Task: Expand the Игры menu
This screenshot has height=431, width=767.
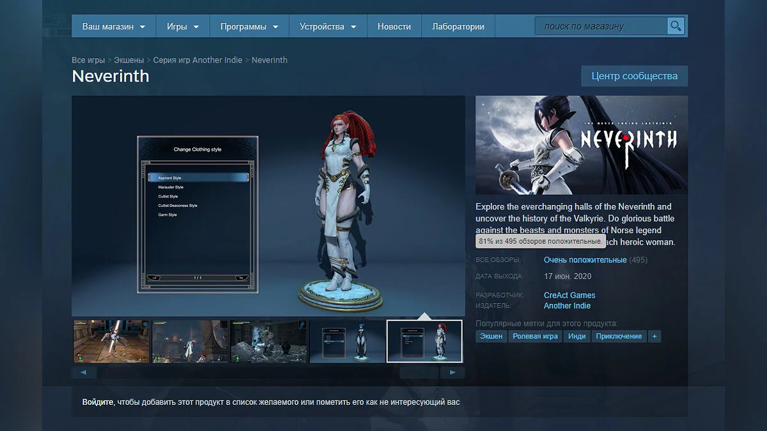Action: [183, 27]
